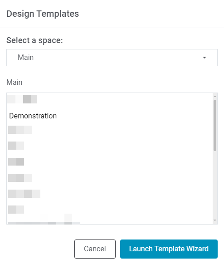Screen dimensions: 224x264
Task: Click the Main heading above the template list
Action: click(15, 83)
